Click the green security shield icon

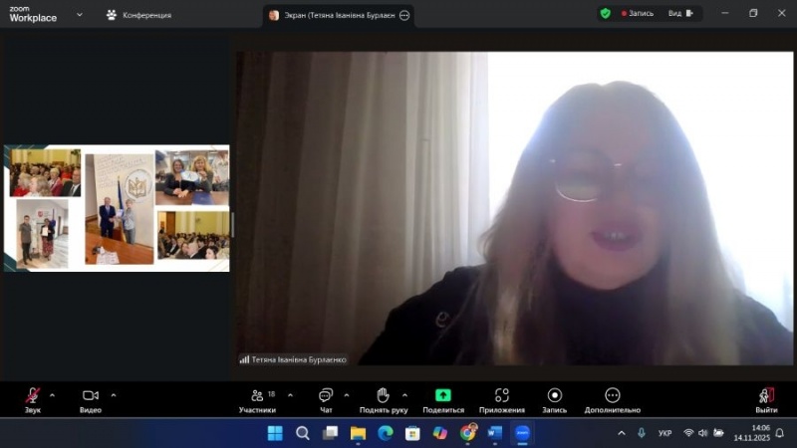coord(605,14)
